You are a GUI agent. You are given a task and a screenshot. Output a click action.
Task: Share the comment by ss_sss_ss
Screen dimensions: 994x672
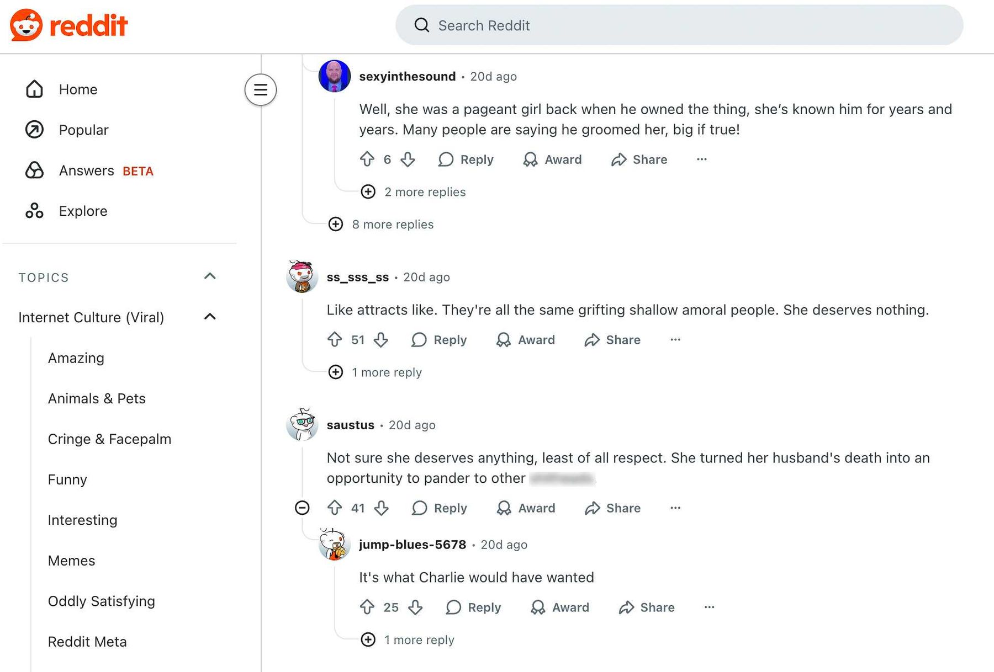point(612,340)
